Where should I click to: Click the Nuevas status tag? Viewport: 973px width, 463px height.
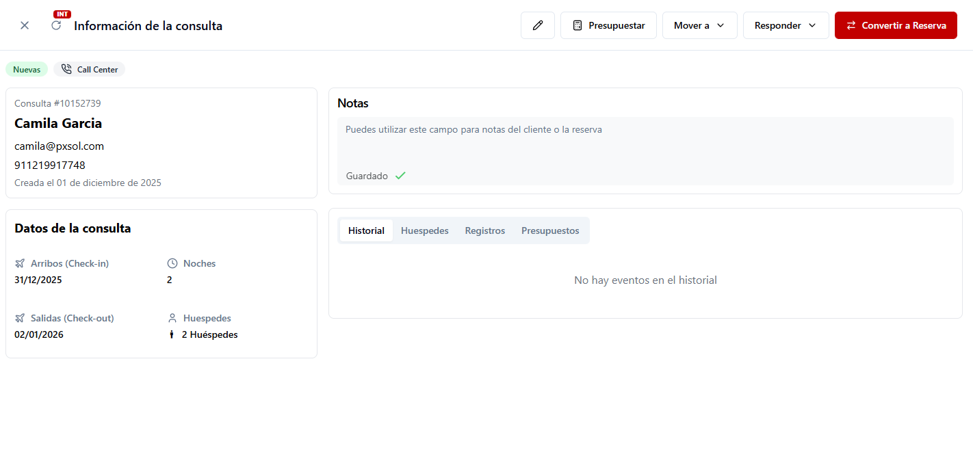27,69
